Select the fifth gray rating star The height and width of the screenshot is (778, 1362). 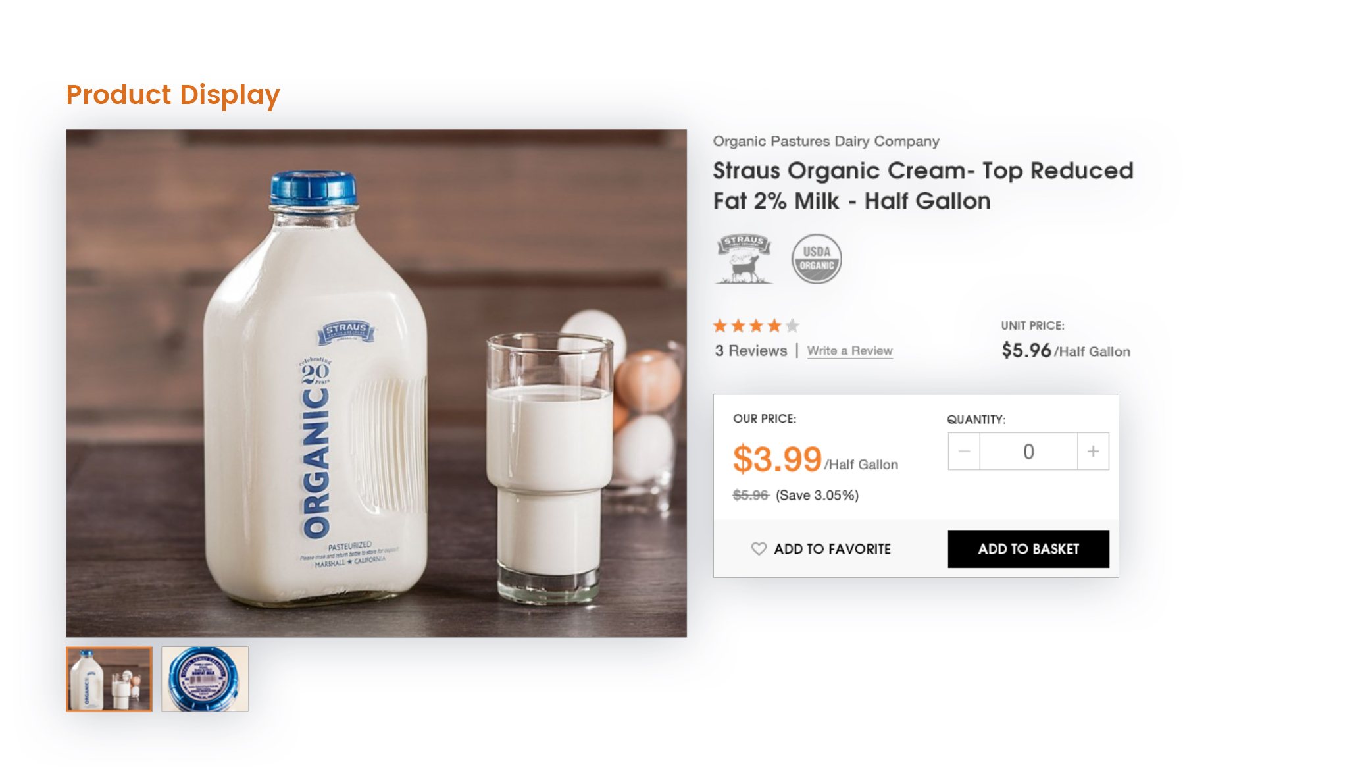[793, 325]
